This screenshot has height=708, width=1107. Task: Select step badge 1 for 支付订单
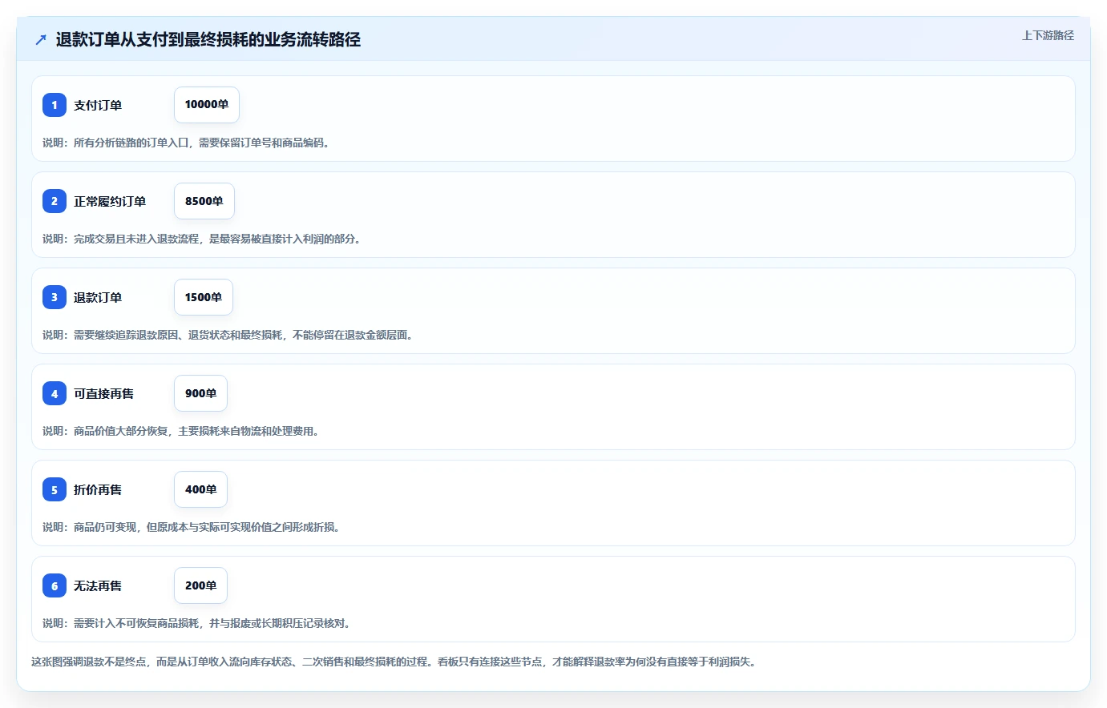pyautogui.click(x=55, y=105)
